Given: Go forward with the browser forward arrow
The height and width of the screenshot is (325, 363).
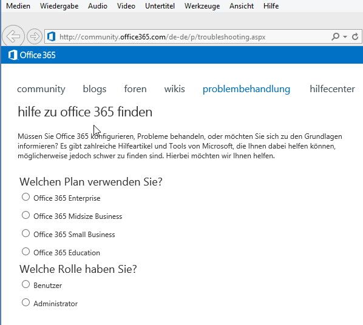Looking at the screenshot, I should point(35,36).
